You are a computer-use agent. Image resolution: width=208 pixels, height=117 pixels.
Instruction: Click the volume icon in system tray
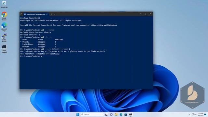click(195, 114)
